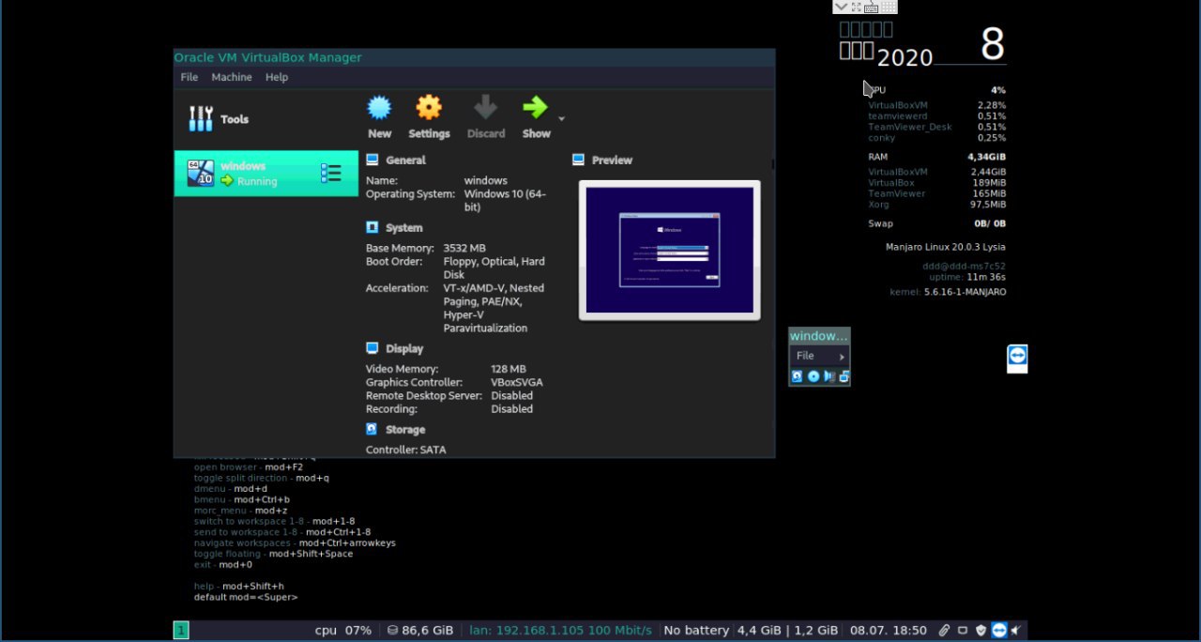Open the VM Settings gear icon
The image size is (1201, 642).
(x=429, y=107)
